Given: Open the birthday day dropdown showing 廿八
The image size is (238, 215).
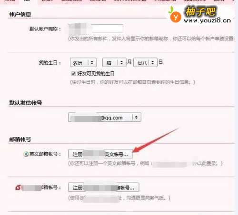Looking at the screenshot, I should pos(145,62).
